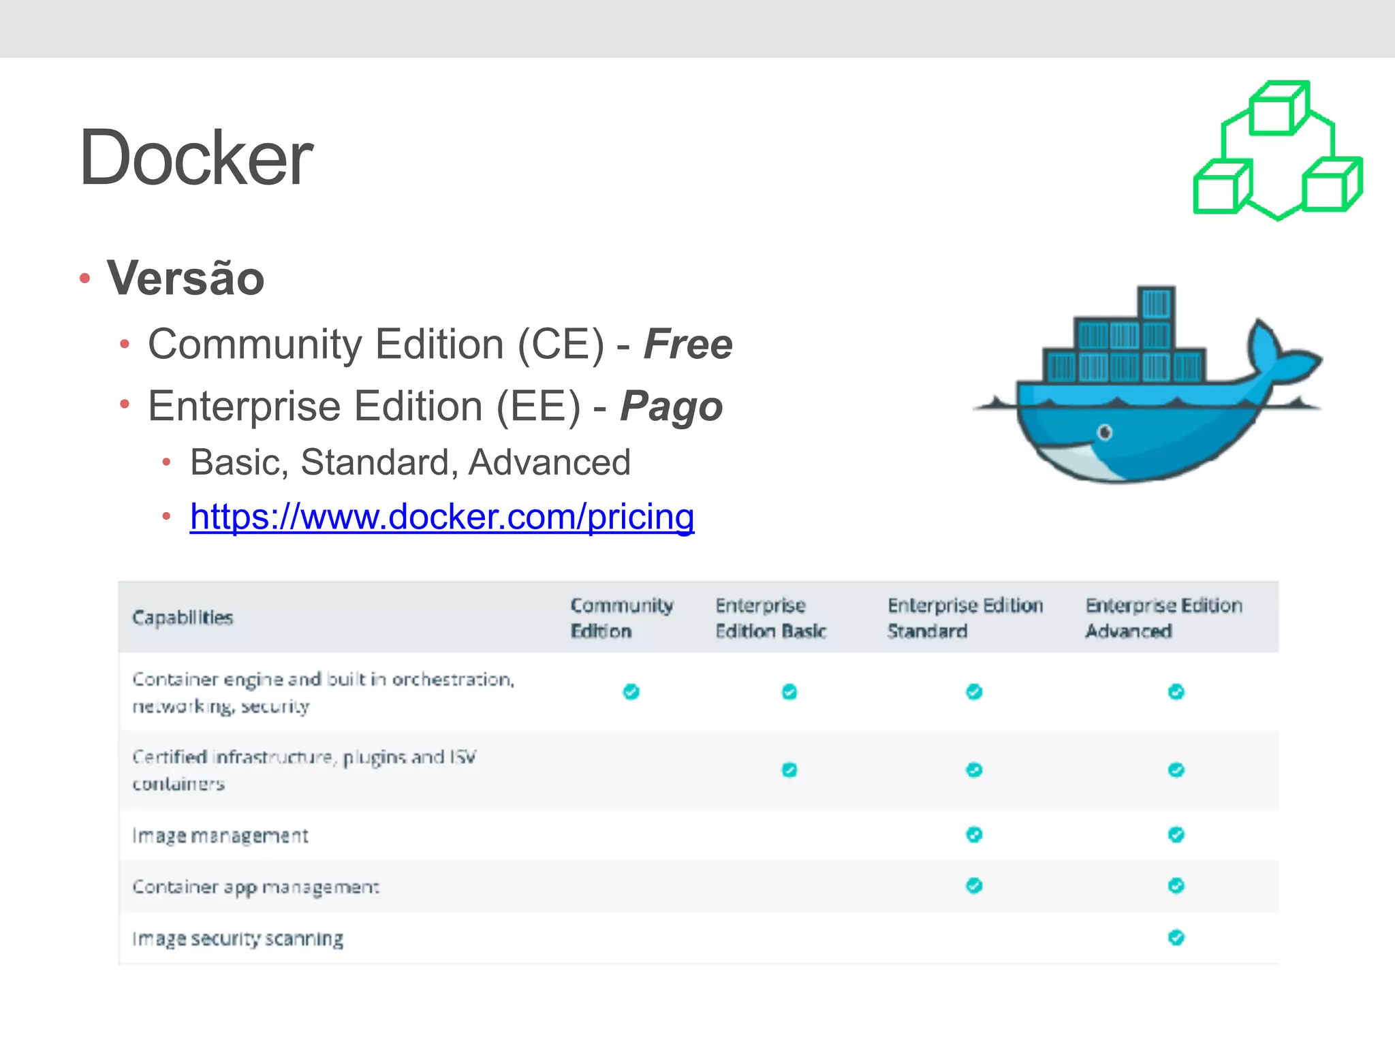Click the Capabilities column header
The image size is (1395, 1046).
(183, 618)
